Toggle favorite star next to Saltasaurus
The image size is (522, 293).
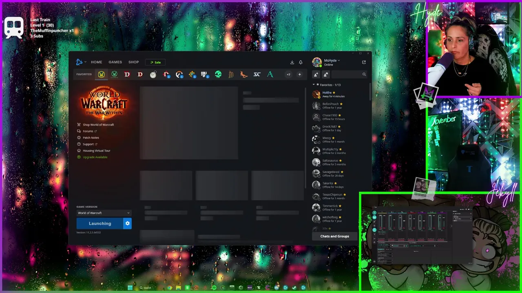pyautogui.click(x=341, y=161)
